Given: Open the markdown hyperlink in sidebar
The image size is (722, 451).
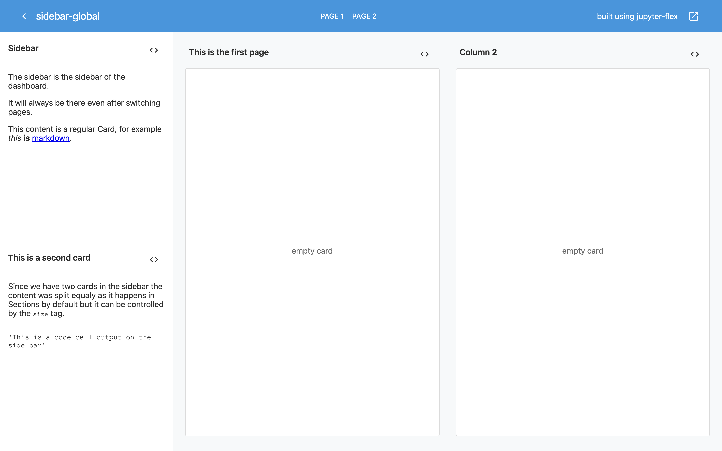Looking at the screenshot, I should tap(51, 138).
